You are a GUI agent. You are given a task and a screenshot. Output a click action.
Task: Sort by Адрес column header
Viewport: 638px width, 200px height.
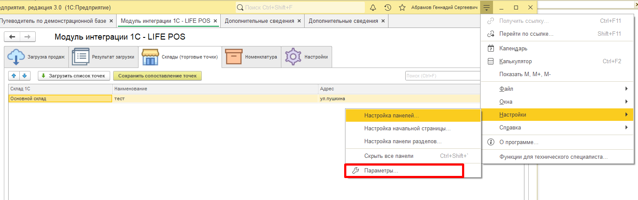click(399, 89)
